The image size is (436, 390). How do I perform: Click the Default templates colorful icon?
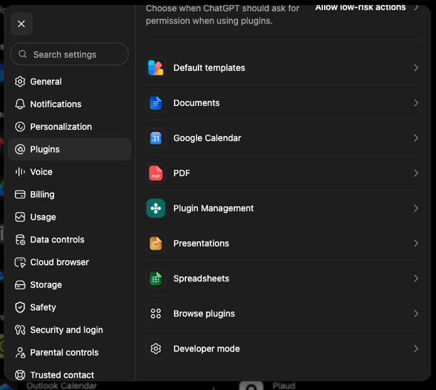(x=156, y=68)
